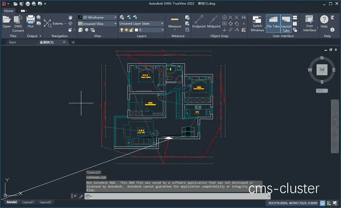The height and width of the screenshot is (208, 341).
Task: Open the WCS coordinate system dropdown
Action: point(322,91)
